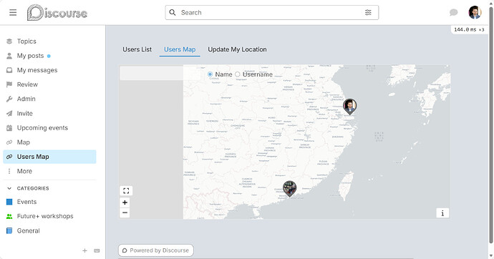Click the My posts person icon
This screenshot has height=259, width=494.
[9, 56]
